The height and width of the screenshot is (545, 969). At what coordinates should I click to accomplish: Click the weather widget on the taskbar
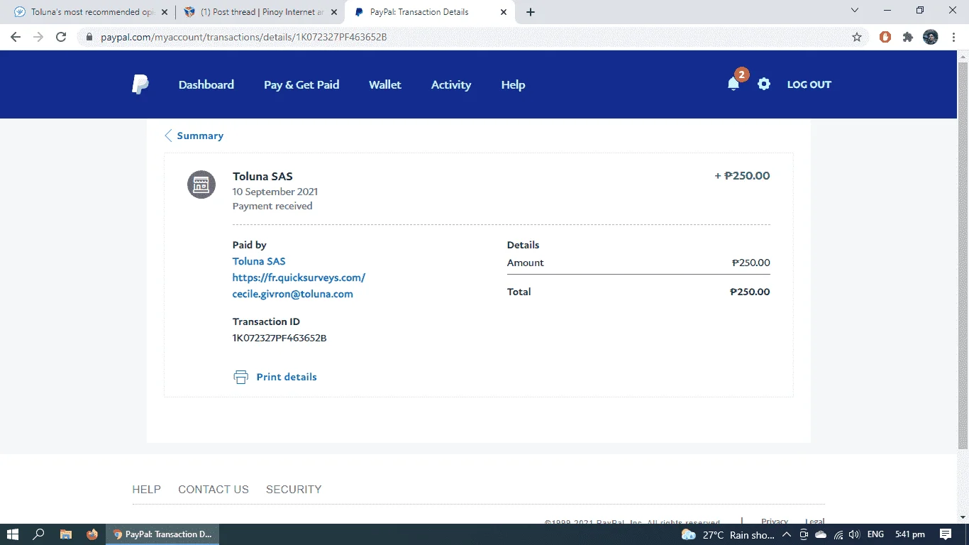(x=729, y=534)
